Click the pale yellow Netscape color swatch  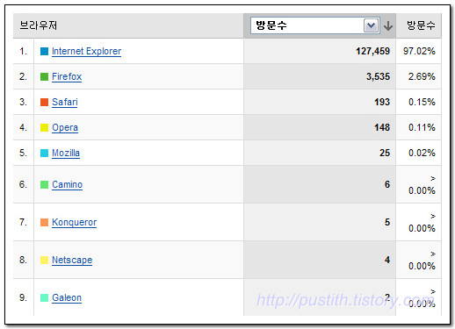tap(44, 261)
